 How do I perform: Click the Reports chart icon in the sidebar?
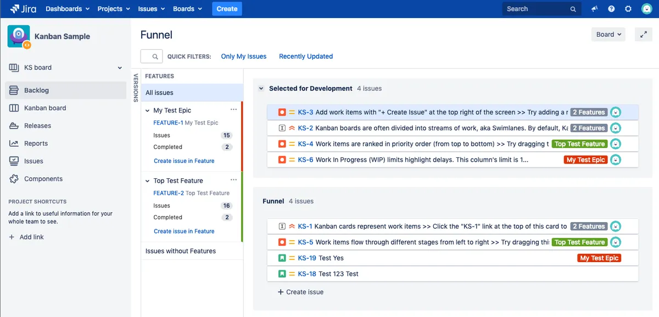pyautogui.click(x=14, y=143)
